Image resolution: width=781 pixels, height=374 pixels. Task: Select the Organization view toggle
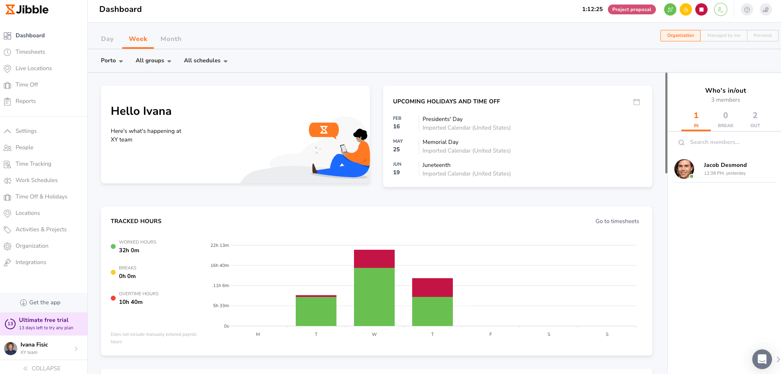click(x=680, y=36)
